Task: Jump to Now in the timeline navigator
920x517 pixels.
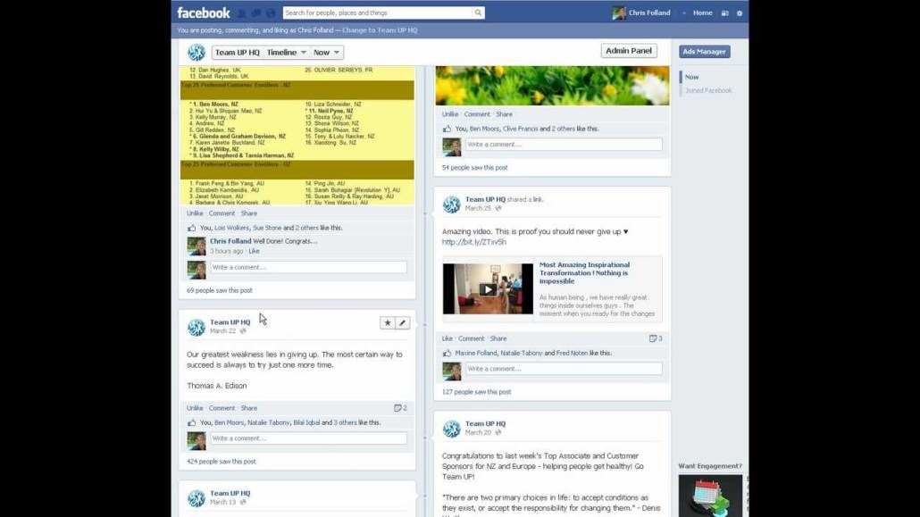Action: 691,77
